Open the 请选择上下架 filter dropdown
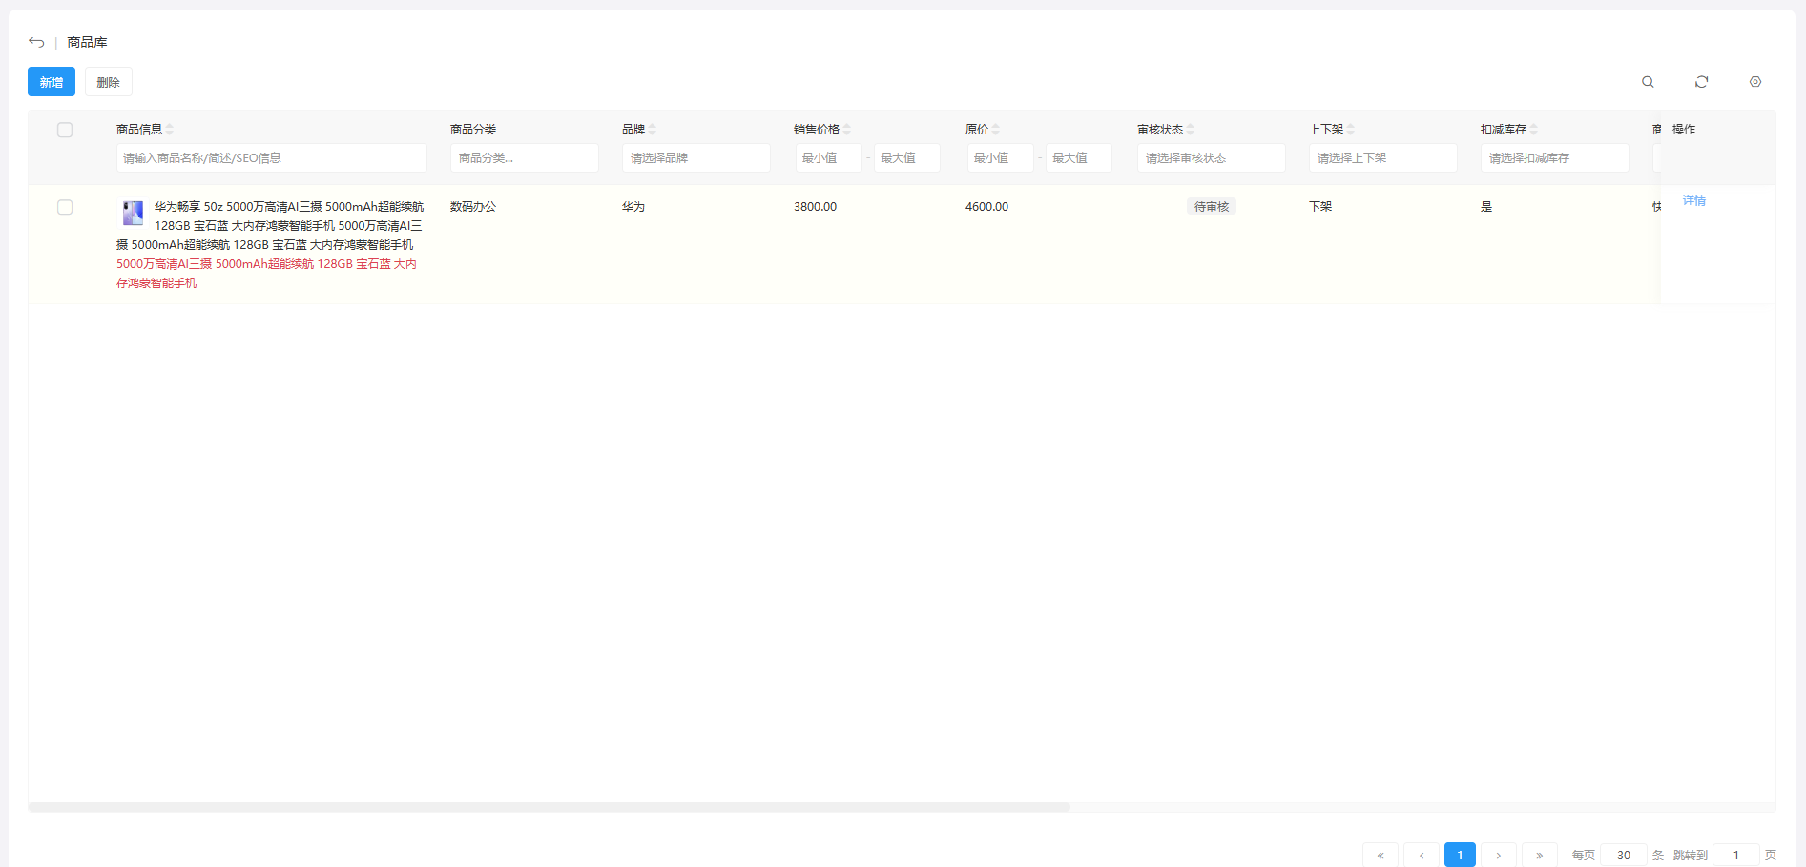Viewport: 1806px width, 867px height. point(1382,158)
